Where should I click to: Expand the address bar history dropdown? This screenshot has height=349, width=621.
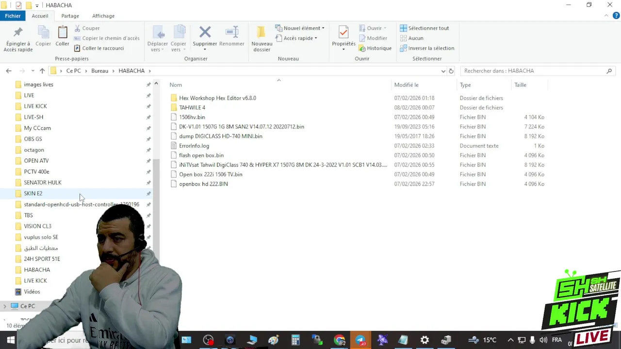click(x=443, y=71)
